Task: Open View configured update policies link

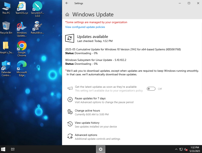Action: 85,27
